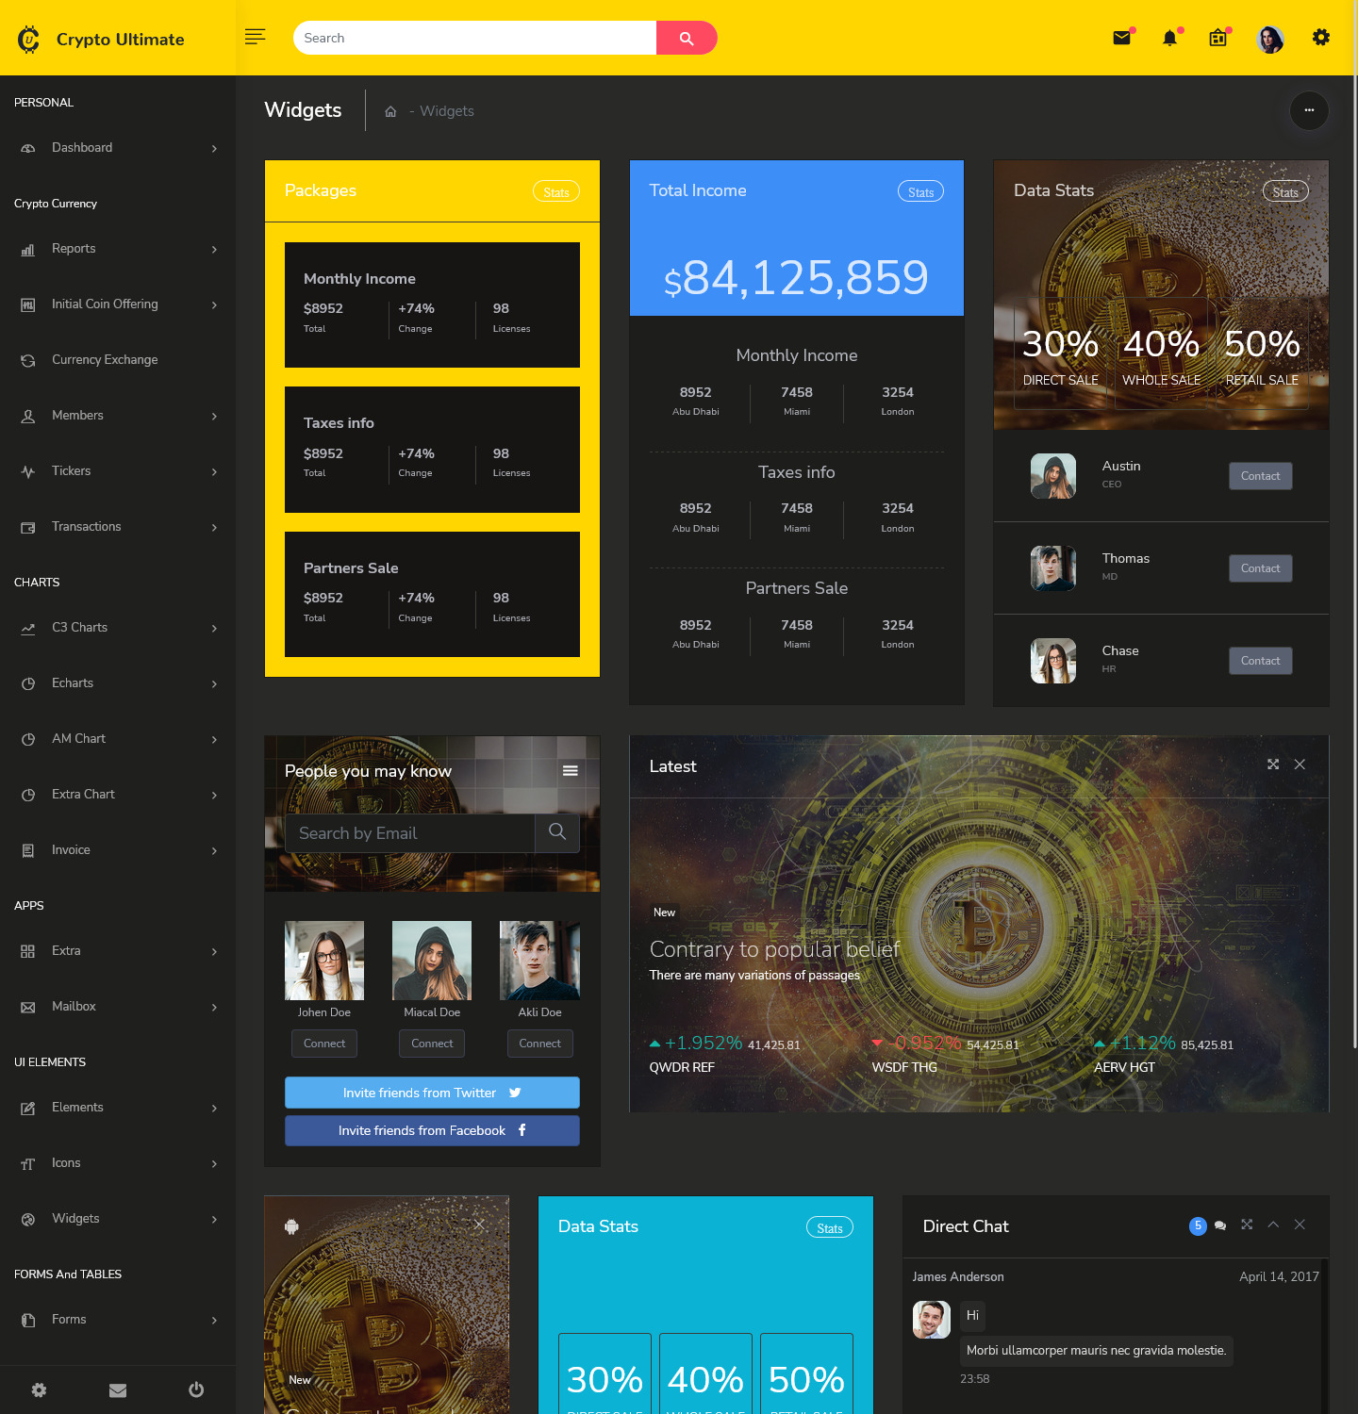Click the power button at bottom sidebar
The height and width of the screenshot is (1414, 1358).
(x=195, y=1389)
